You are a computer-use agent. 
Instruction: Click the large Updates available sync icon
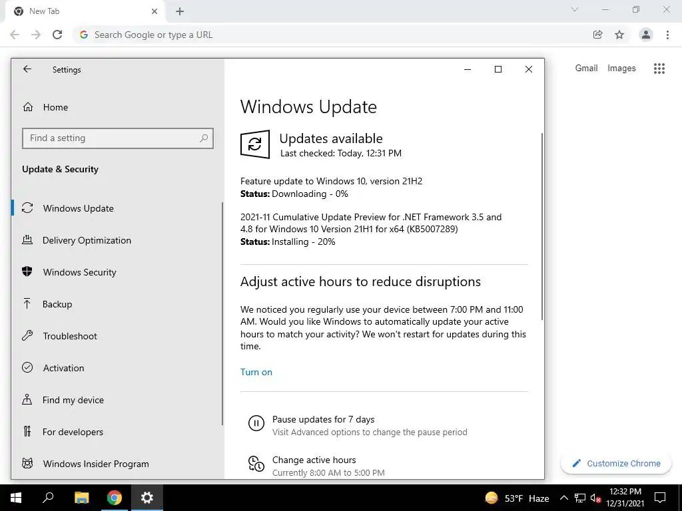click(255, 144)
